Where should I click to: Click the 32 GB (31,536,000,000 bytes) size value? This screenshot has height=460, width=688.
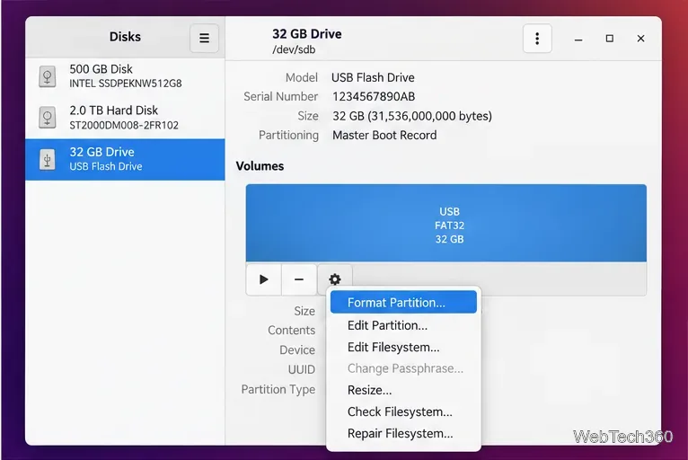point(412,116)
